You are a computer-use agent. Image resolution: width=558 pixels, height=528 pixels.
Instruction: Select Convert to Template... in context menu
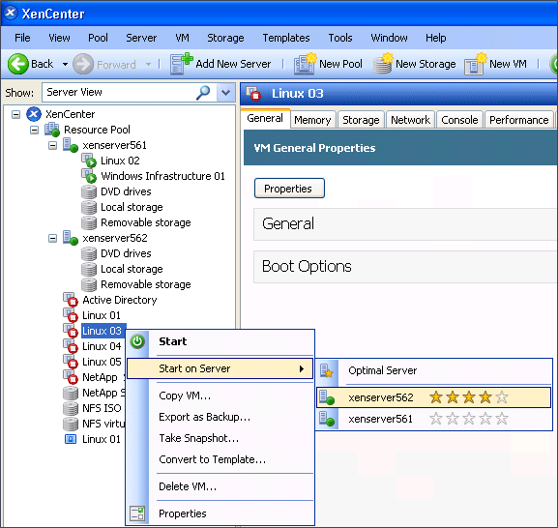pyautogui.click(x=220, y=459)
